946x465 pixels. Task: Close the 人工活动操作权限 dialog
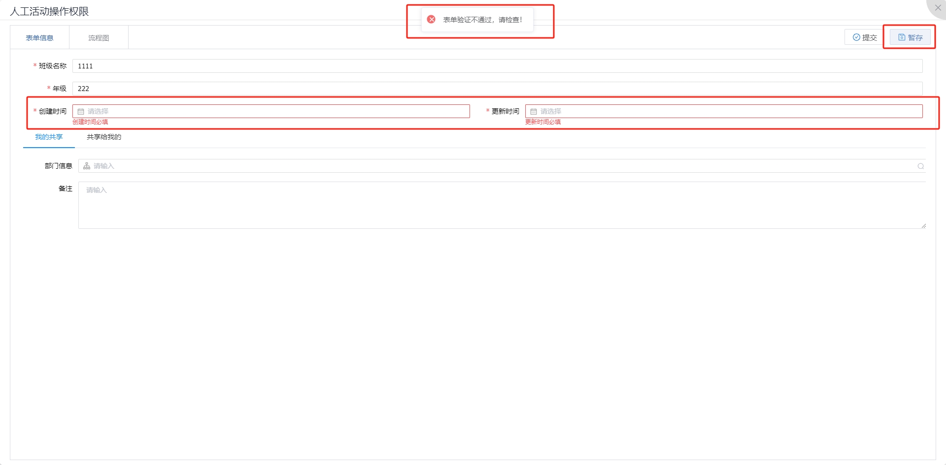click(938, 8)
